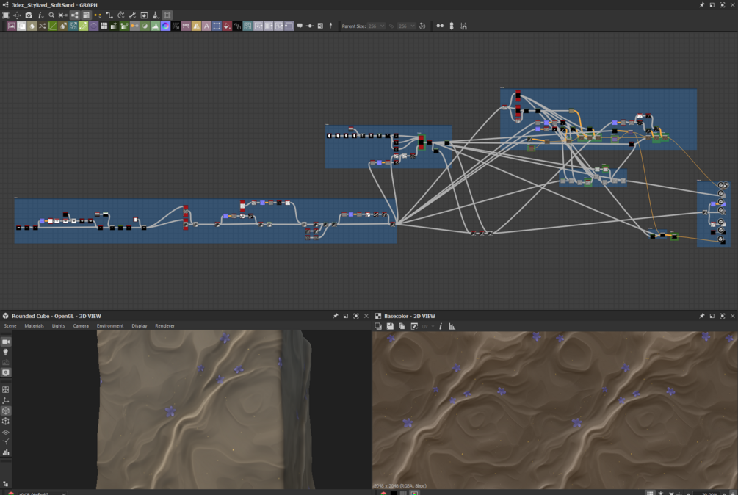Open the Camera menu in 3D view
738x495 pixels.
coord(81,325)
